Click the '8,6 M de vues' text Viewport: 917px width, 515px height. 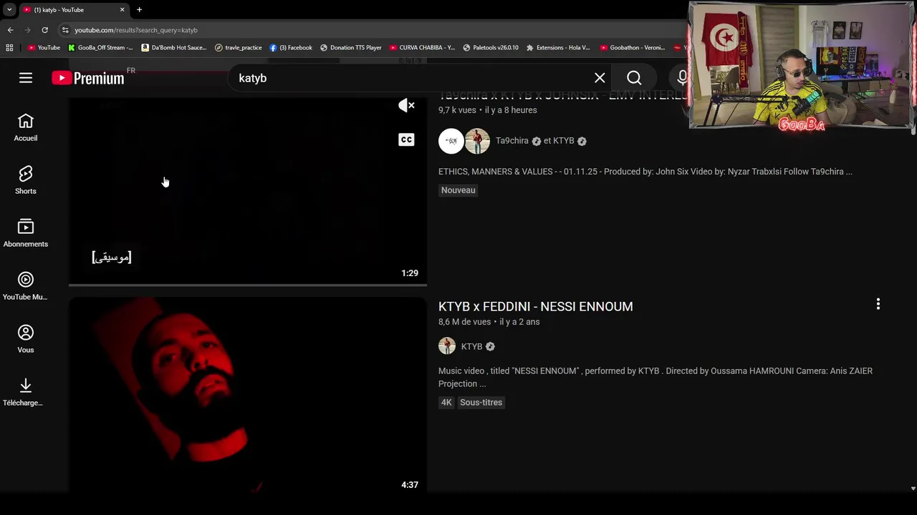464,322
